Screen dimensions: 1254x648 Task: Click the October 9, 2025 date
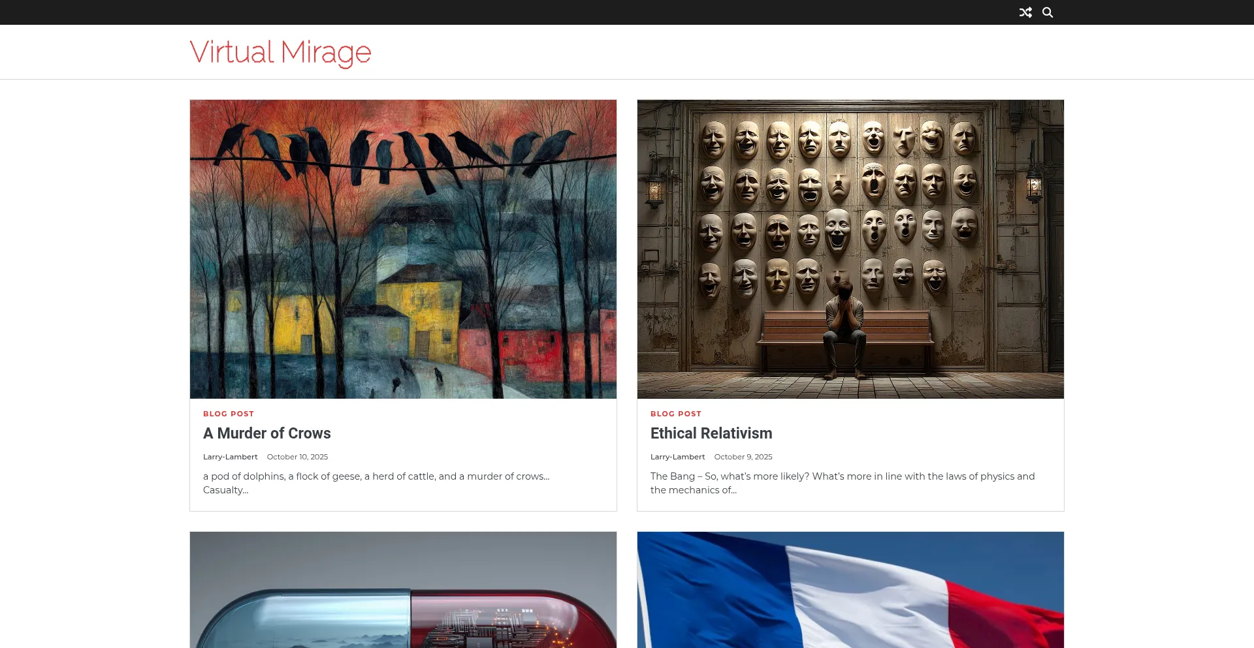(x=743, y=457)
